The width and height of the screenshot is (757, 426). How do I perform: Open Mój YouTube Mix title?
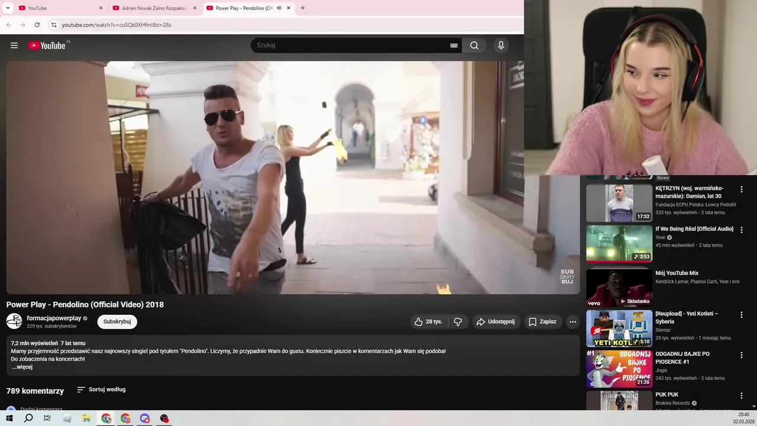tap(677, 273)
